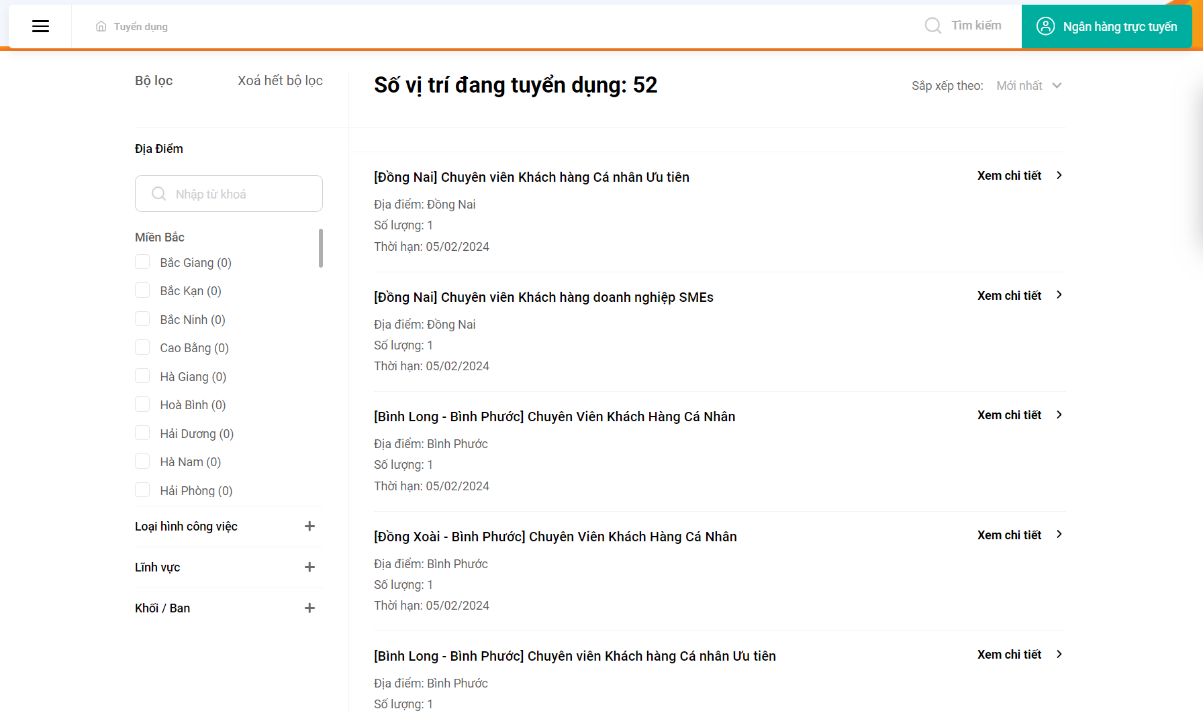Click the Bộ lọc heading
This screenshot has width=1203, height=713.
click(x=154, y=80)
